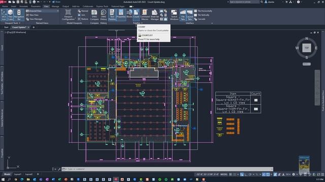The width and height of the screenshot is (325, 182).
Task: Click the Named viewports button
Action: point(83,11)
